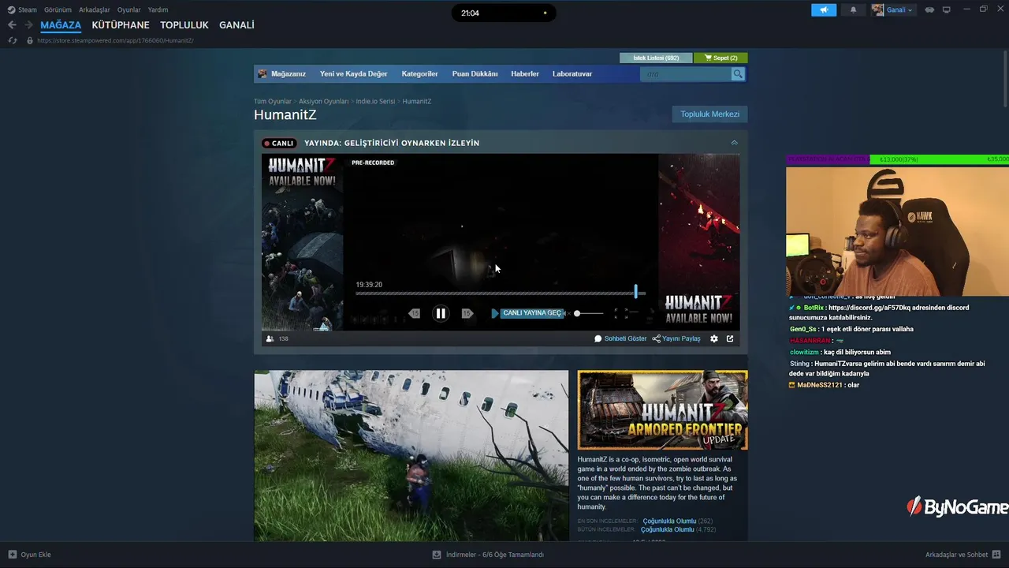
Task: Open VR mode headset icon
Action: pos(929,10)
